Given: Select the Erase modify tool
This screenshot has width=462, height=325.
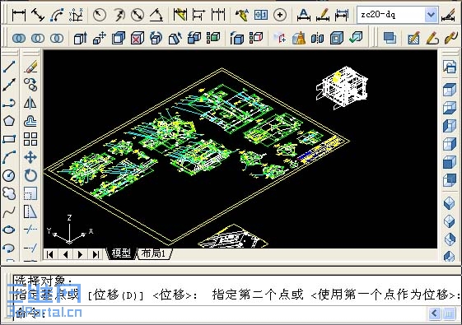Looking at the screenshot, I should [30, 67].
